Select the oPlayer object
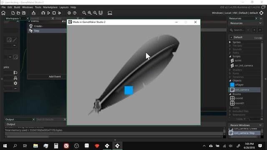Screen dimensions: 267x150 point(239,85)
